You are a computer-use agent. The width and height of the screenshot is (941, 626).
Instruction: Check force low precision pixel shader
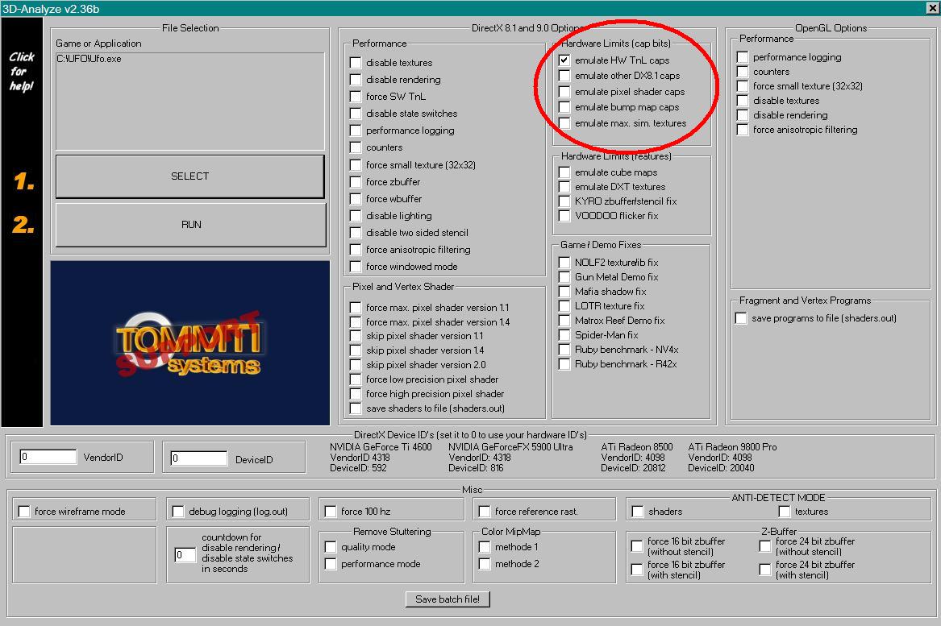coord(356,379)
